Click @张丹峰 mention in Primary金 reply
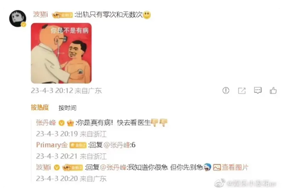Screen dimensions: 285x191 [x=117, y=145]
